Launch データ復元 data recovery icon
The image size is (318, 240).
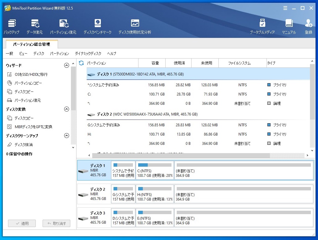35,23
